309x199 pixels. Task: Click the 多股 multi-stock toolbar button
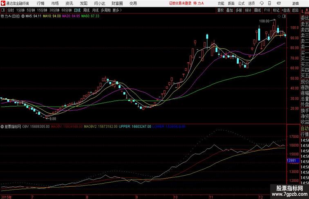[239, 10]
